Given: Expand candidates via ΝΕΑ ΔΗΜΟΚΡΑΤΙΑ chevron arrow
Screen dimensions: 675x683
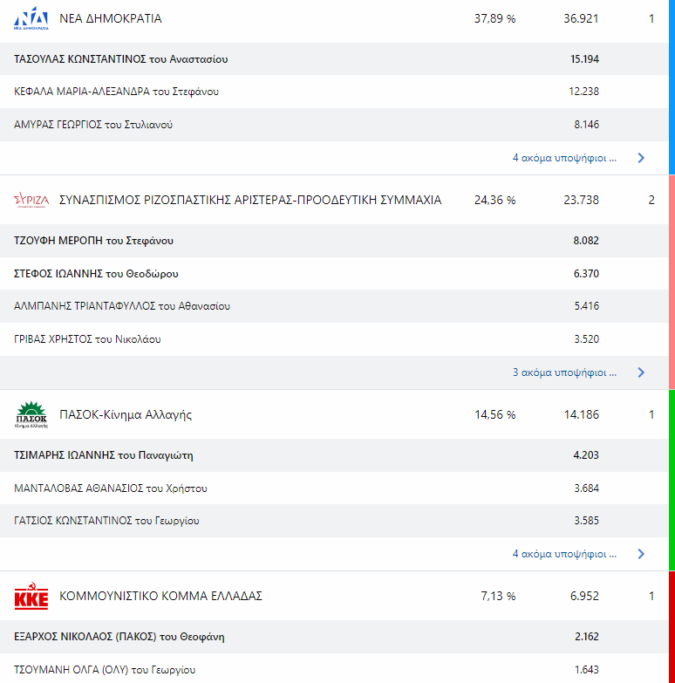Looking at the screenshot, I should [x=641, y=158].
